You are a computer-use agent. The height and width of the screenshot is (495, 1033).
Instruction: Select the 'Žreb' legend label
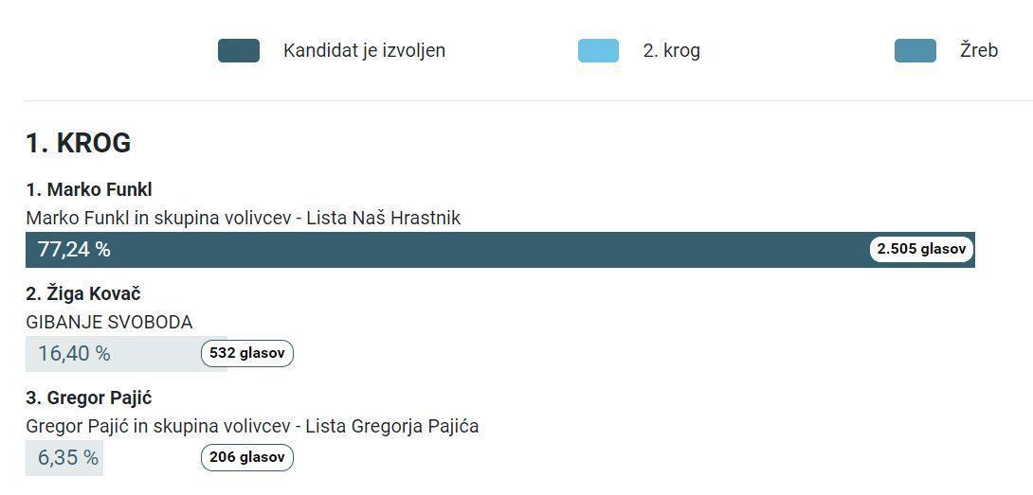[978, 51]
